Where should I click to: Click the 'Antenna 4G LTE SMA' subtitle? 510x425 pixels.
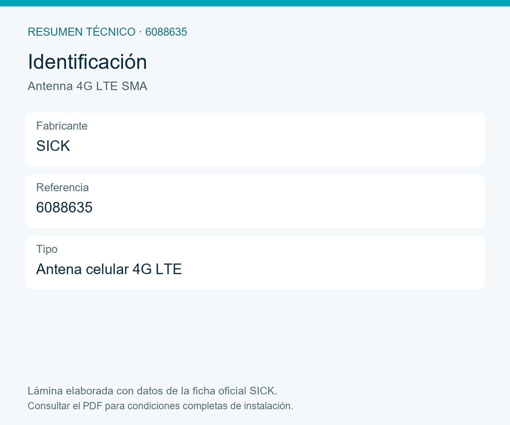coord(87,86)
